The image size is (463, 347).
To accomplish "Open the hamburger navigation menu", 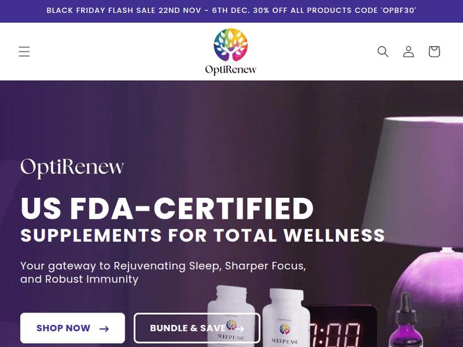I will 24,52.
